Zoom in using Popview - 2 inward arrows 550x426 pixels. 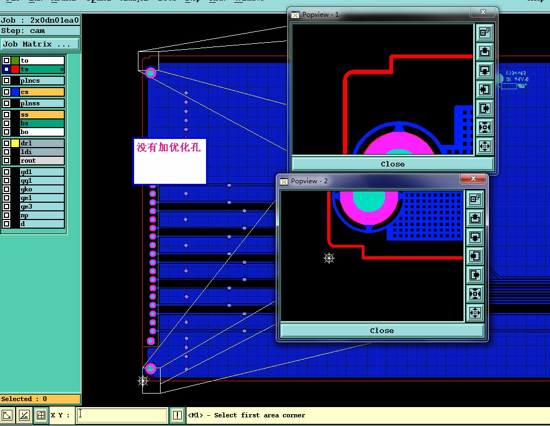475,294
